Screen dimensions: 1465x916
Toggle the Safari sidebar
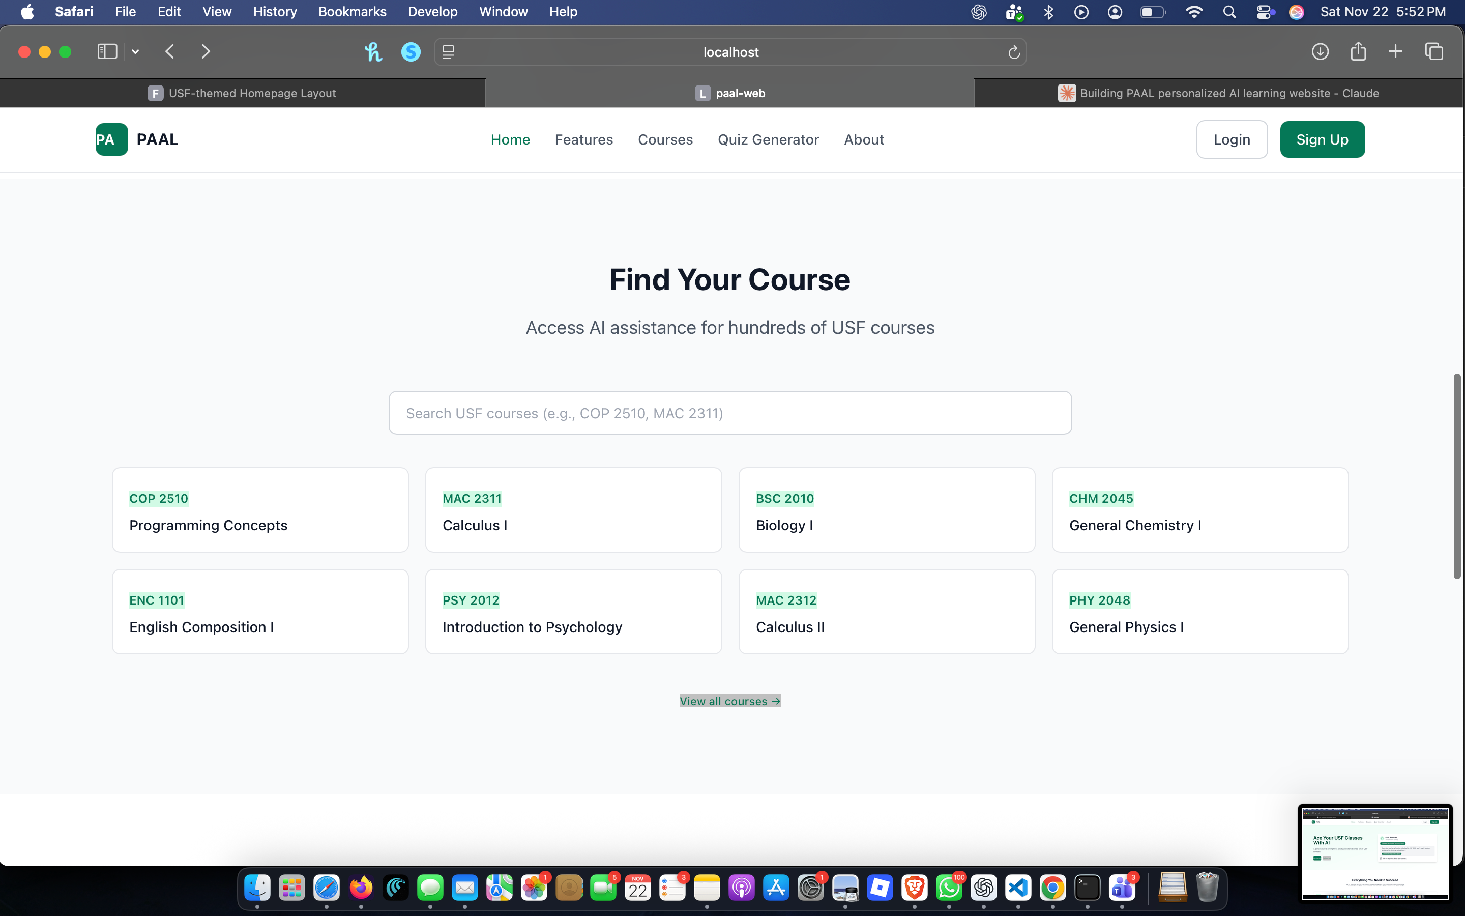[x=107, y=51]
